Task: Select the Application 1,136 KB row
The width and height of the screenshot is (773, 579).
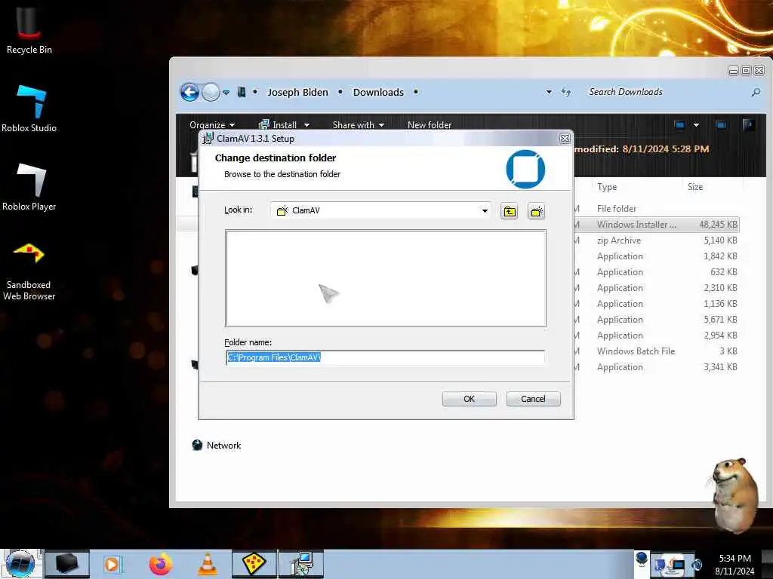Action: tap(658, 304)
